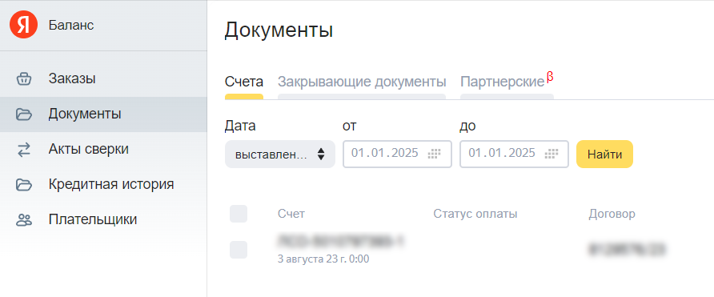Open calendar icon in the 'до' field
Screen dimensions: 714x297
[x=552, y=154]
